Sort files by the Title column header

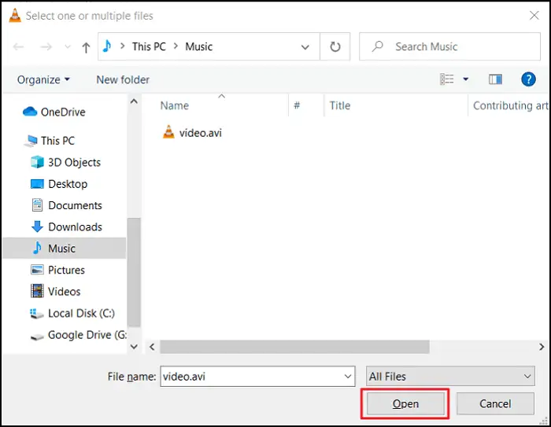click(340, 105)
